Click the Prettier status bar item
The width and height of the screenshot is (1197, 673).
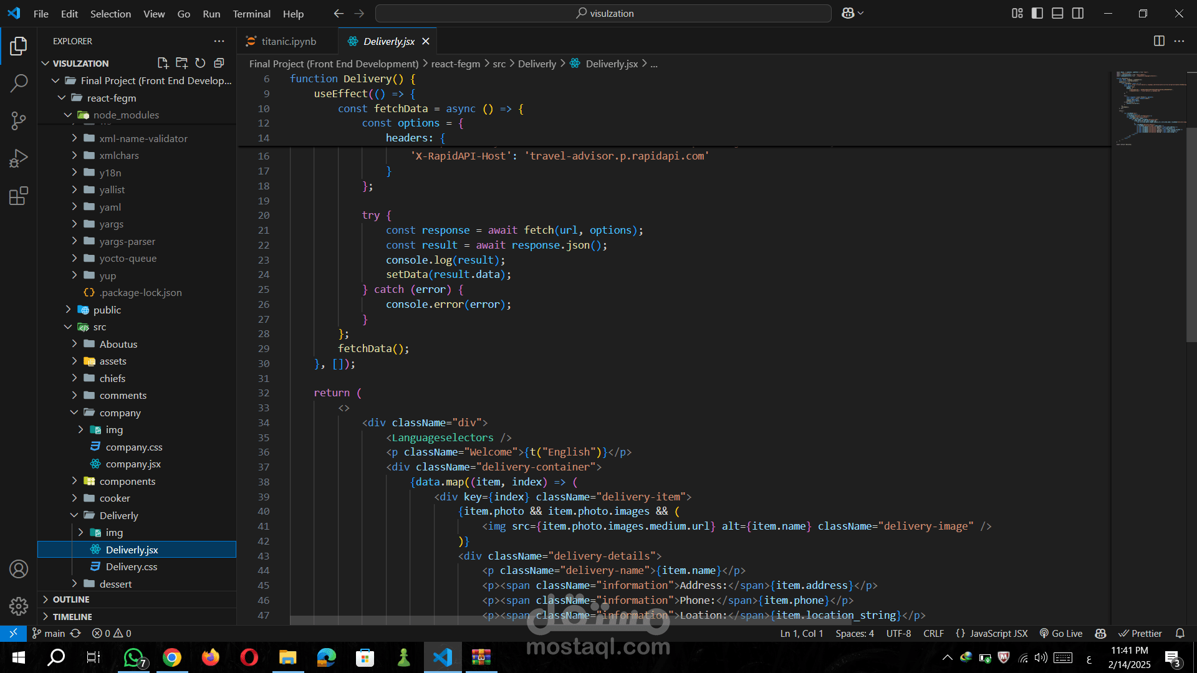click(x=1140, y=633)
